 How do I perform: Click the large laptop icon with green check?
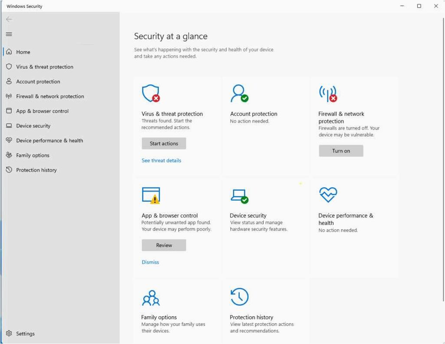(x=239, y=196)
